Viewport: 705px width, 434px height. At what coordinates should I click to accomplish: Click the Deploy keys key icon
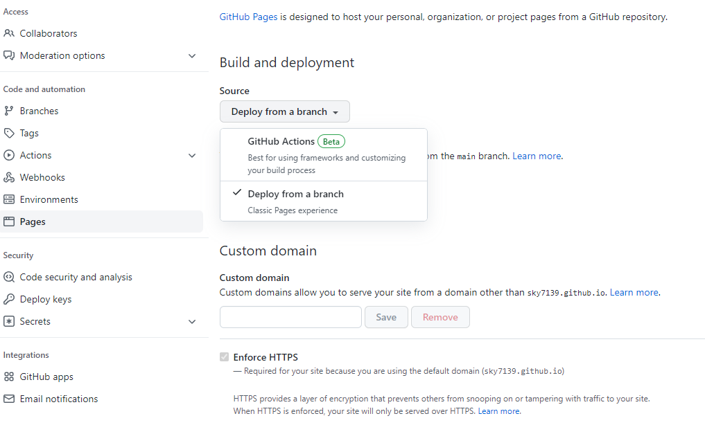click(x=9, y=299)
